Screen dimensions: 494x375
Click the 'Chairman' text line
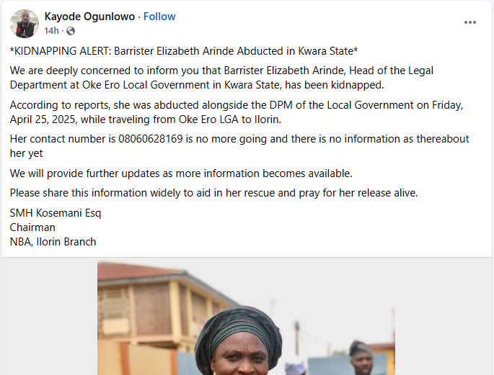click(x=32, y=227)
